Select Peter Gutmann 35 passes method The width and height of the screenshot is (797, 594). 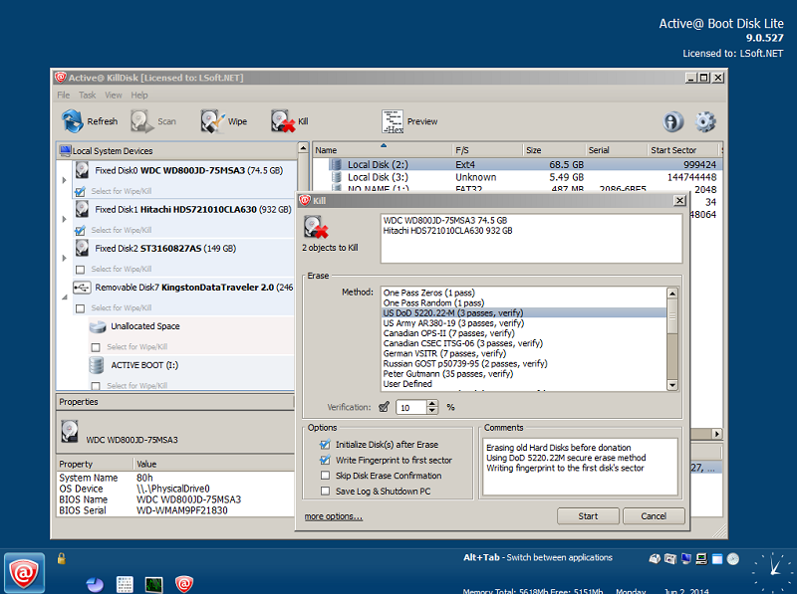pyautogui.click(x=524, y=374)
